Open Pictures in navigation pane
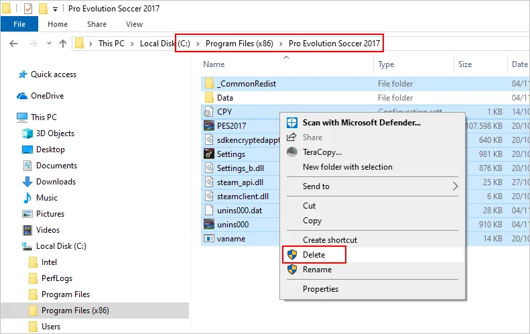530x334 pixels. click(x=50, y=214)
